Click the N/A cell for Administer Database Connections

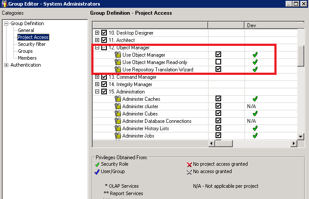251,121
